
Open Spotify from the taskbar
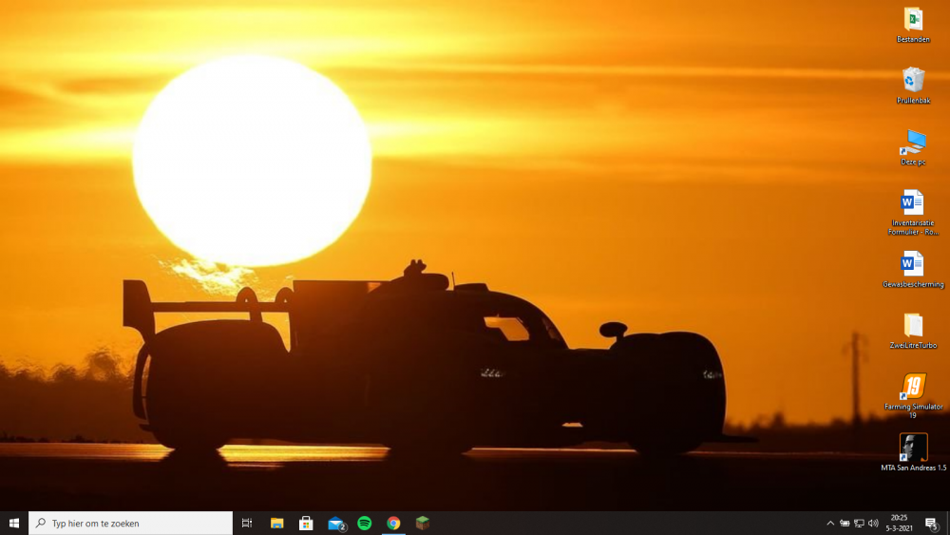(x=365, y=524)
